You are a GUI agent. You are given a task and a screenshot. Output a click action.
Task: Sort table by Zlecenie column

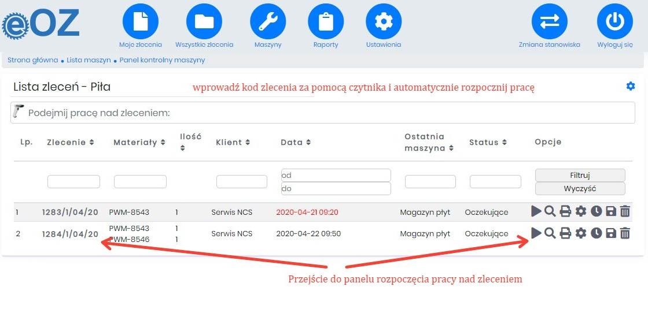71,142
